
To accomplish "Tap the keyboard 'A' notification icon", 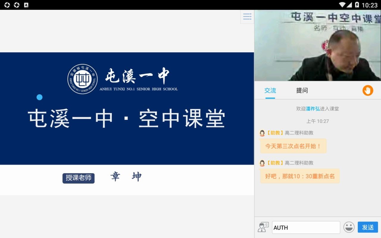I will 26,5.
